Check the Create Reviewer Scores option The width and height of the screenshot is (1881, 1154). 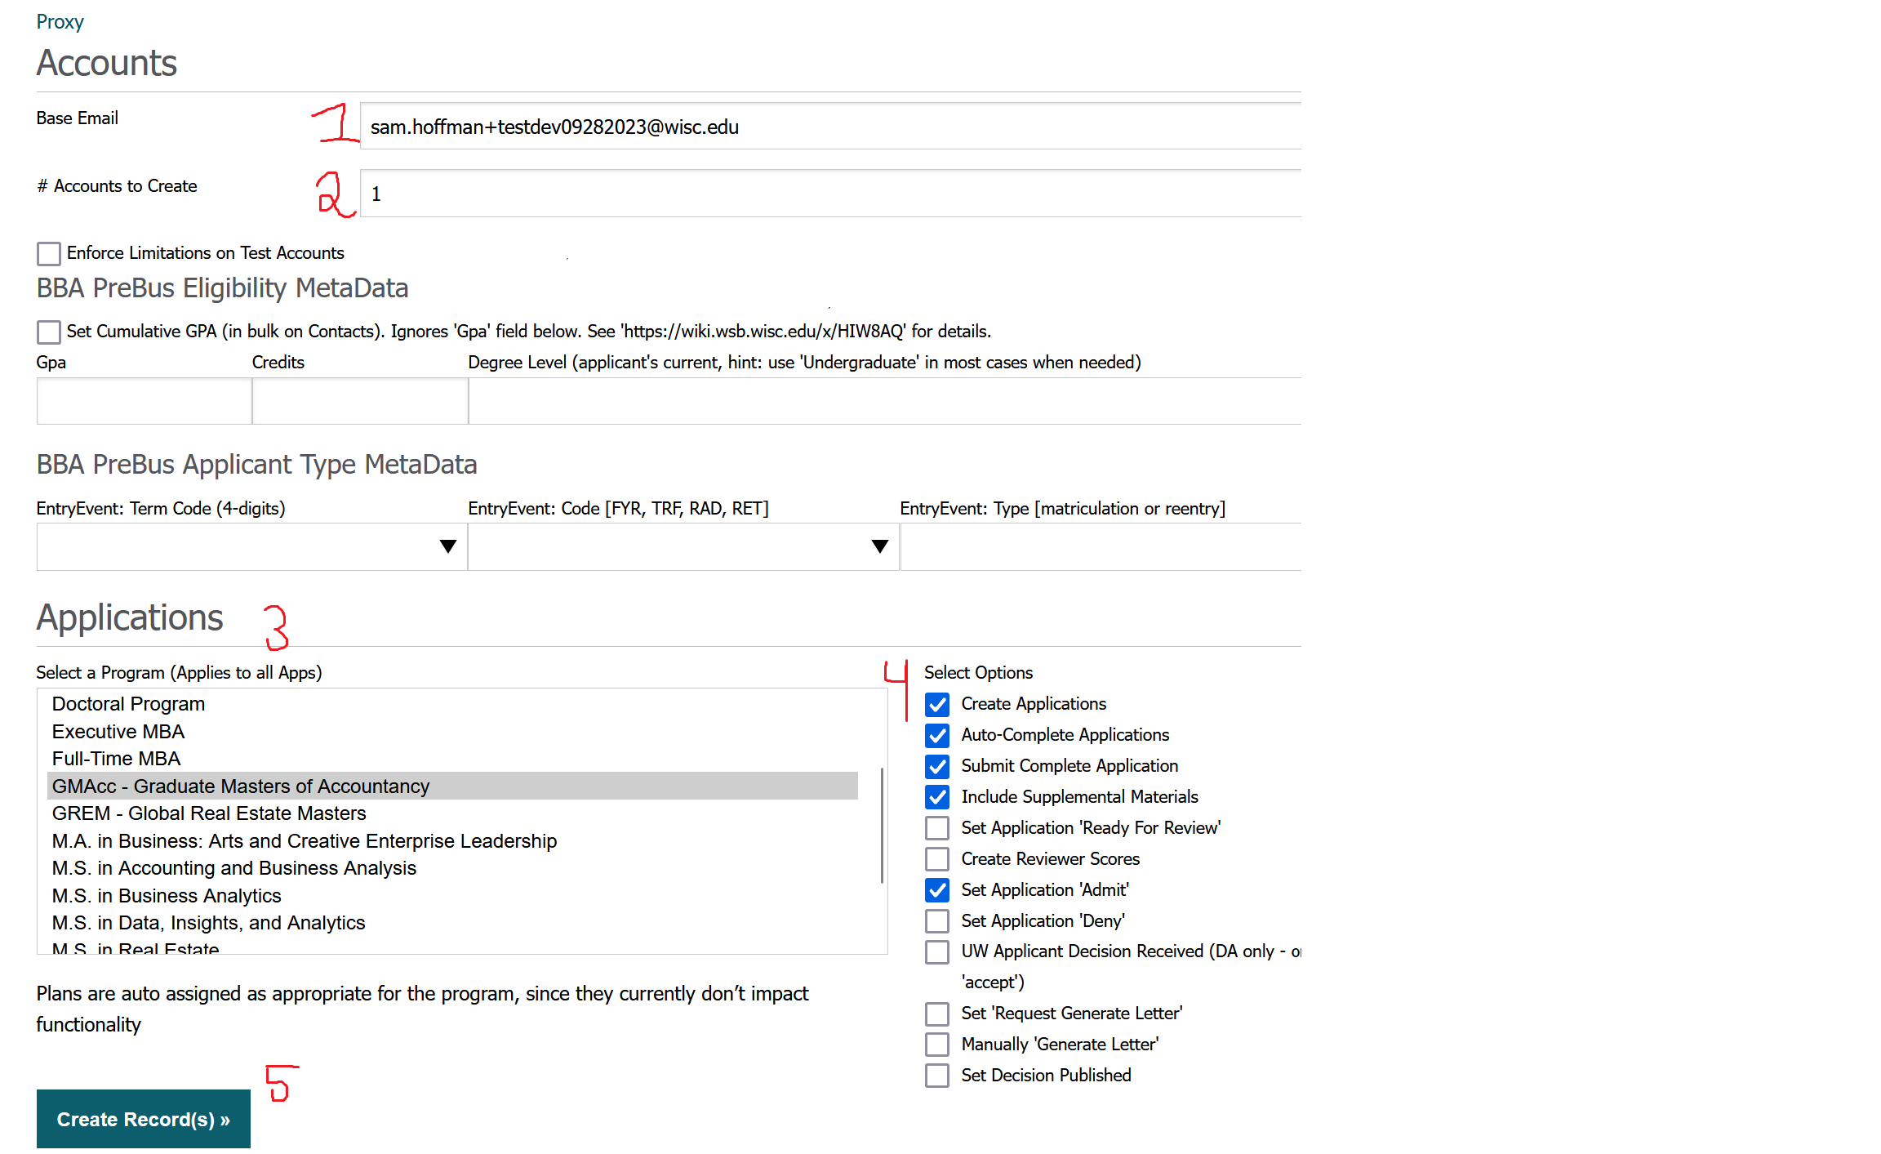tap(937, 859)
